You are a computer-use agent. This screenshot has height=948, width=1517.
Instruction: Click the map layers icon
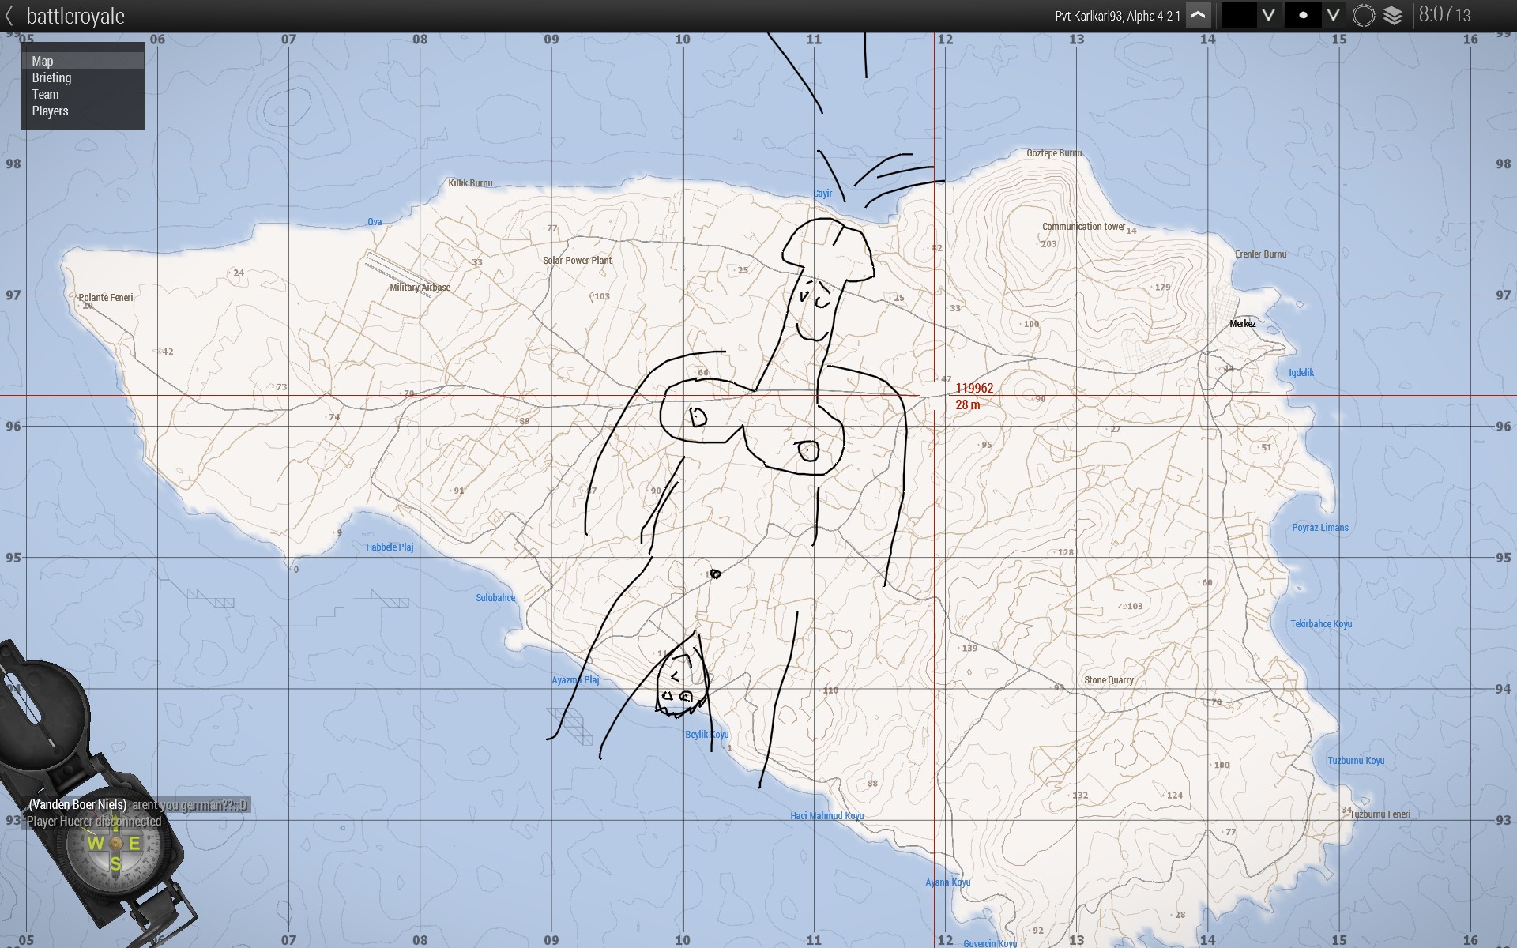click(x=1393, y=15)
